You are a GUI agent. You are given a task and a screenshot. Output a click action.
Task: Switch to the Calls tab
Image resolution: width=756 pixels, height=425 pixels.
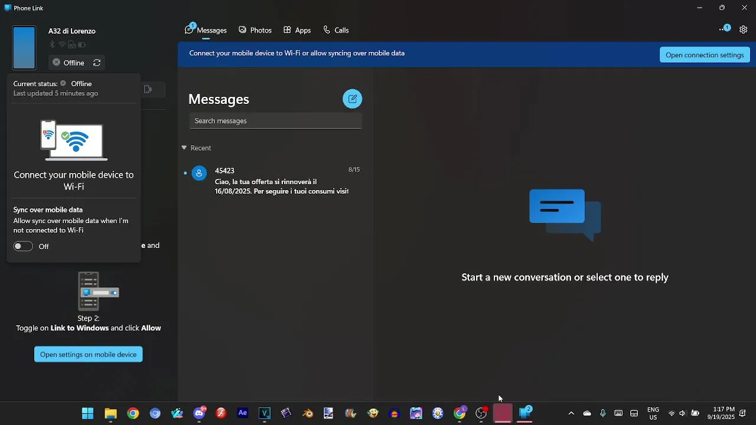click(336, 30)
